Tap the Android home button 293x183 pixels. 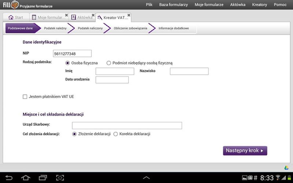pyautogui.click(x=26, y=178)
